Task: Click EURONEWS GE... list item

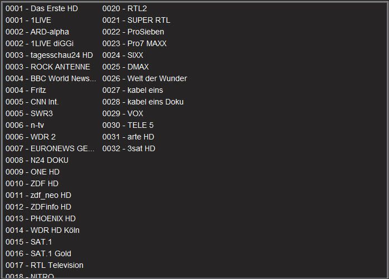Action: pyautogui.click(x=50, y=148)
